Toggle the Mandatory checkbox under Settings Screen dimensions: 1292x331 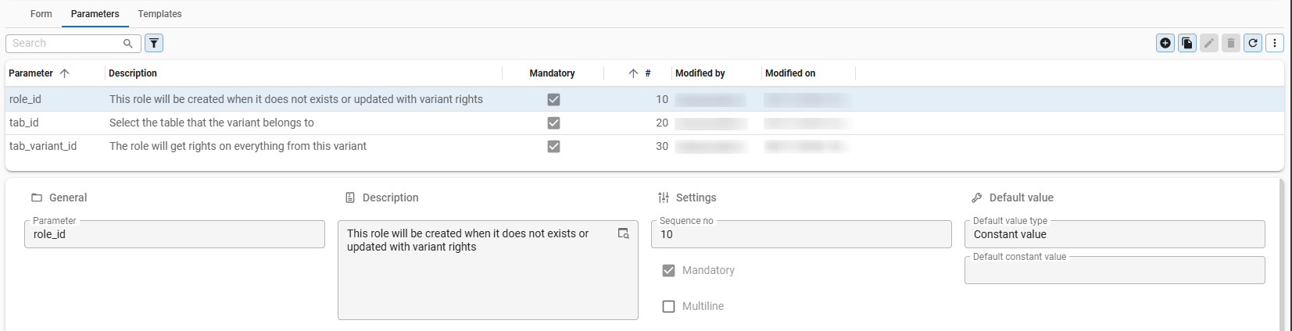tap(668, 270)
